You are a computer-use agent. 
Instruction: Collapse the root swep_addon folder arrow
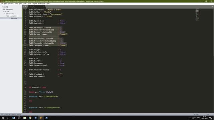click(2, 9)
